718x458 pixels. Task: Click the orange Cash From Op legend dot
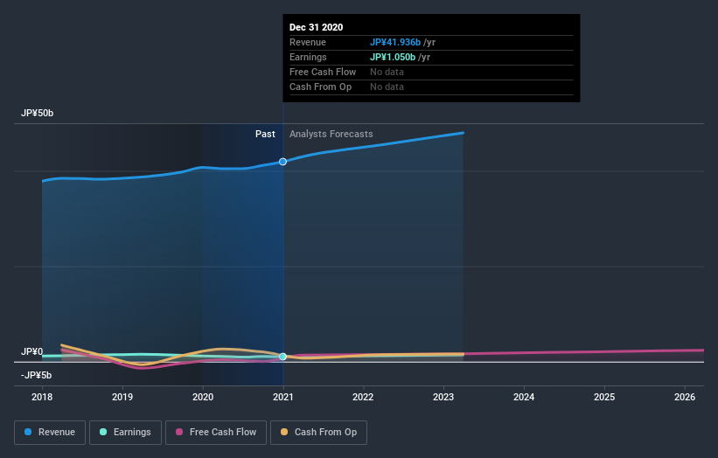(284, 432)
